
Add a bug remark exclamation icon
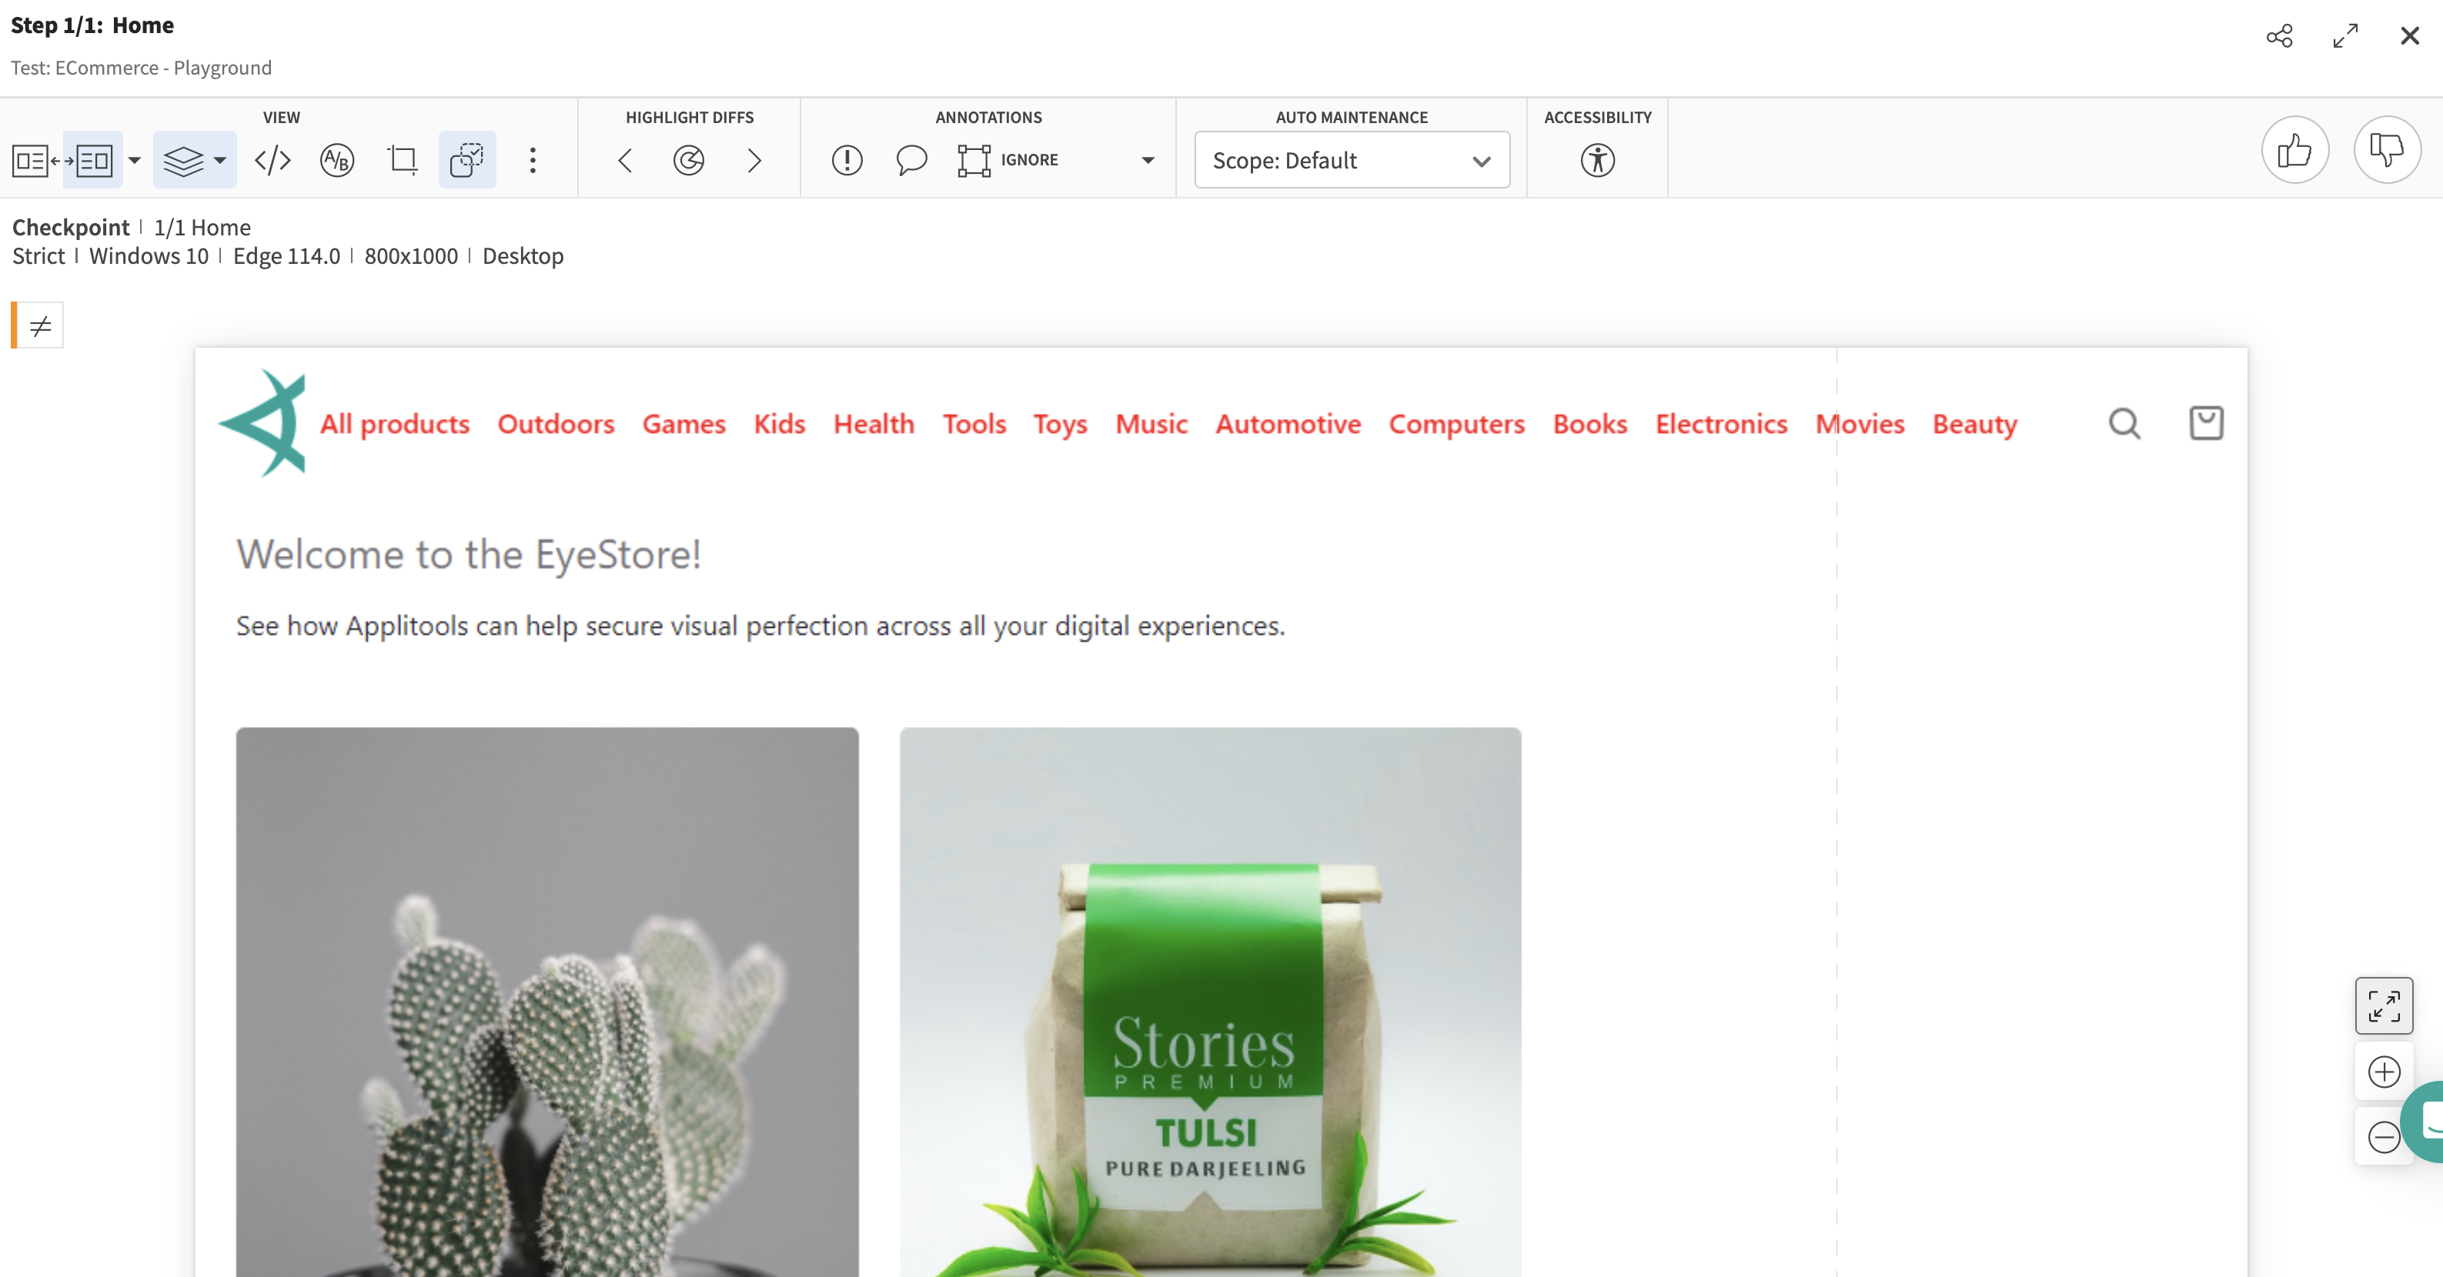coord(846,160)
